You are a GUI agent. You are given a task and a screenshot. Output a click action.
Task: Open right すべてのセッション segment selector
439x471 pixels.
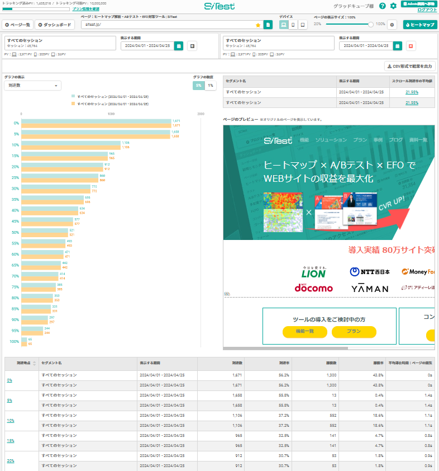[x=279, y=43]
